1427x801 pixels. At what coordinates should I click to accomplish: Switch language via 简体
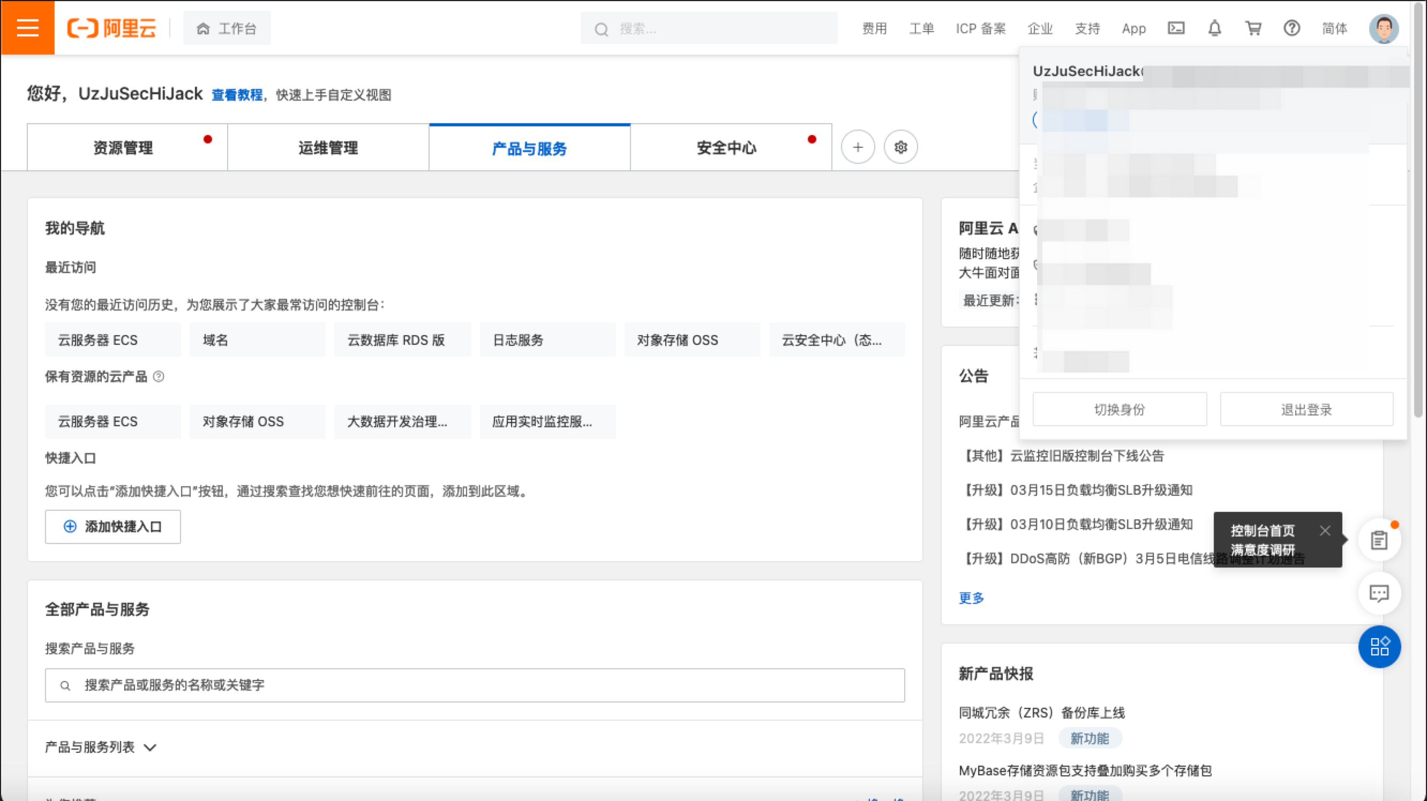point(1334,29)
